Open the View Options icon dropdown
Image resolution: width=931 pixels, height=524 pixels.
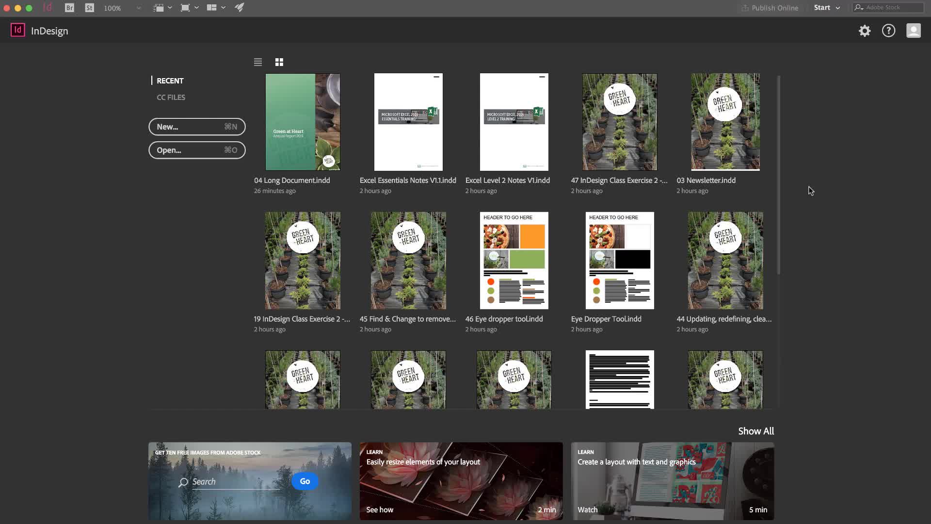(x=162, y=8)
